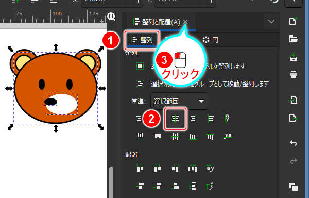
Task: Click the zoom 1:1 button by ruler
Action: tap(111, 16)
